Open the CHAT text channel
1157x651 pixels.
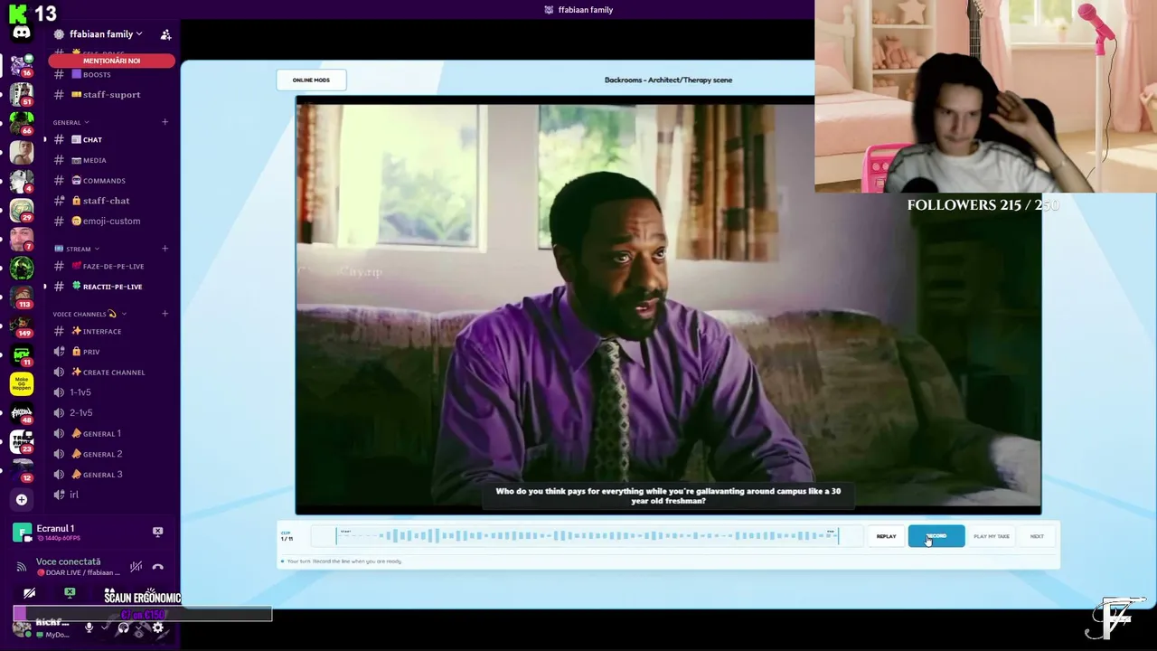click(x=111, y=140)
